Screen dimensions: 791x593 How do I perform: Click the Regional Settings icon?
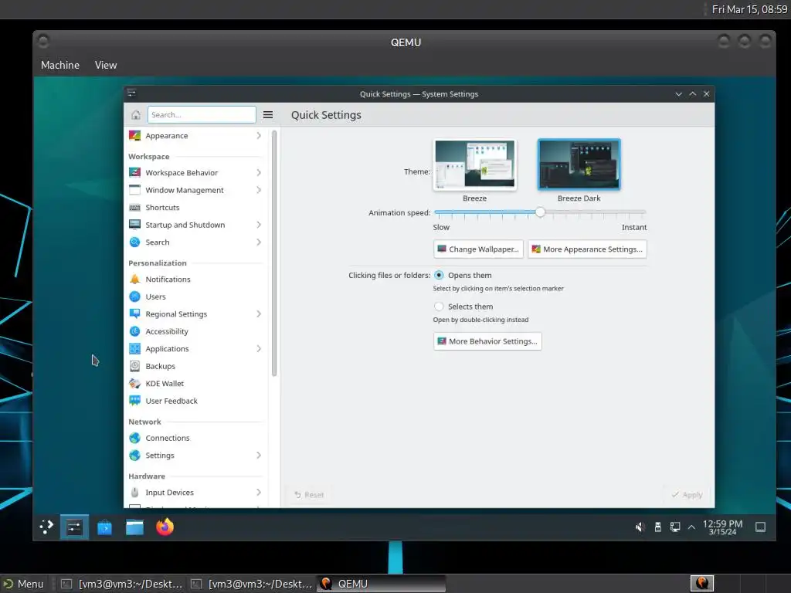coord(134,314)
